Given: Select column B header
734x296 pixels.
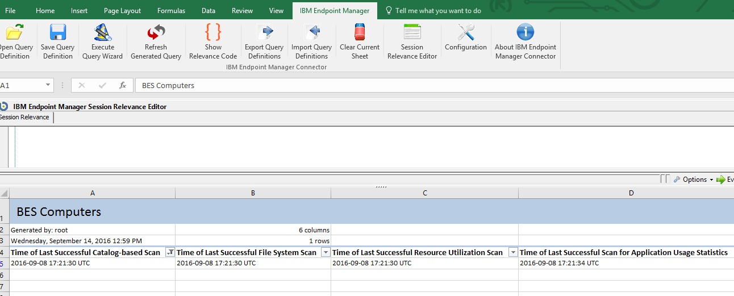Looking at the screenshot, I should [x=253, y=193].
